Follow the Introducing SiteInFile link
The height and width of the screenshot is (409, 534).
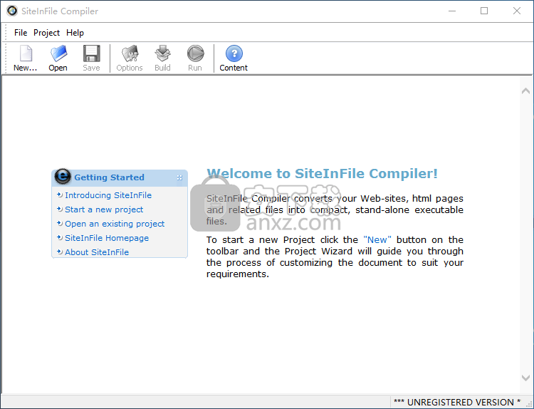click(108, 195)
